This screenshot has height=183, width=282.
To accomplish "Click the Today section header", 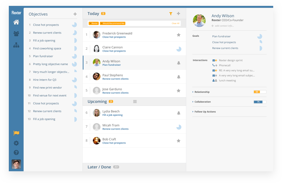I will coord(134,14).
